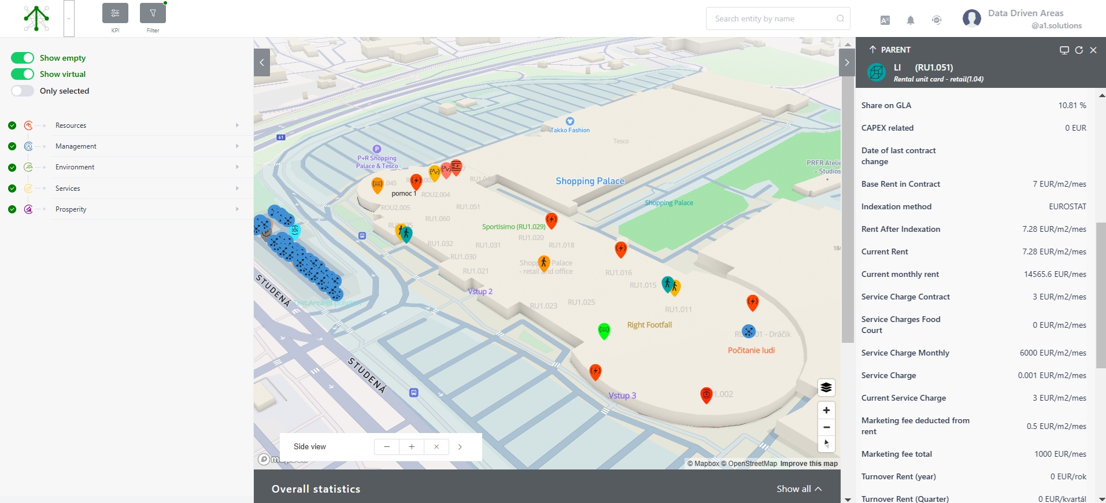Uncheck the Resources green checkmark
Image resolution: width=1106 pixels, height=503 pixels.
coord(12,125)
